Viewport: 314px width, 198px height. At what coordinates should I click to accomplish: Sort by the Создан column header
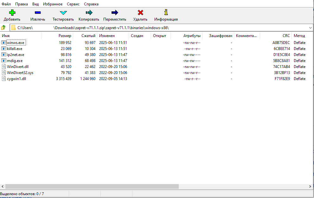click(x=140, y=36)
